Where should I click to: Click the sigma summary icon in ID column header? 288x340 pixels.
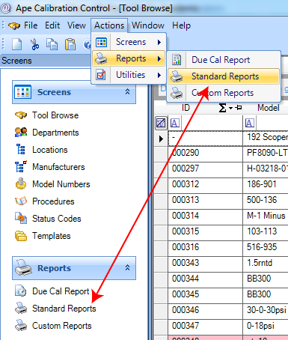(222, 108)
